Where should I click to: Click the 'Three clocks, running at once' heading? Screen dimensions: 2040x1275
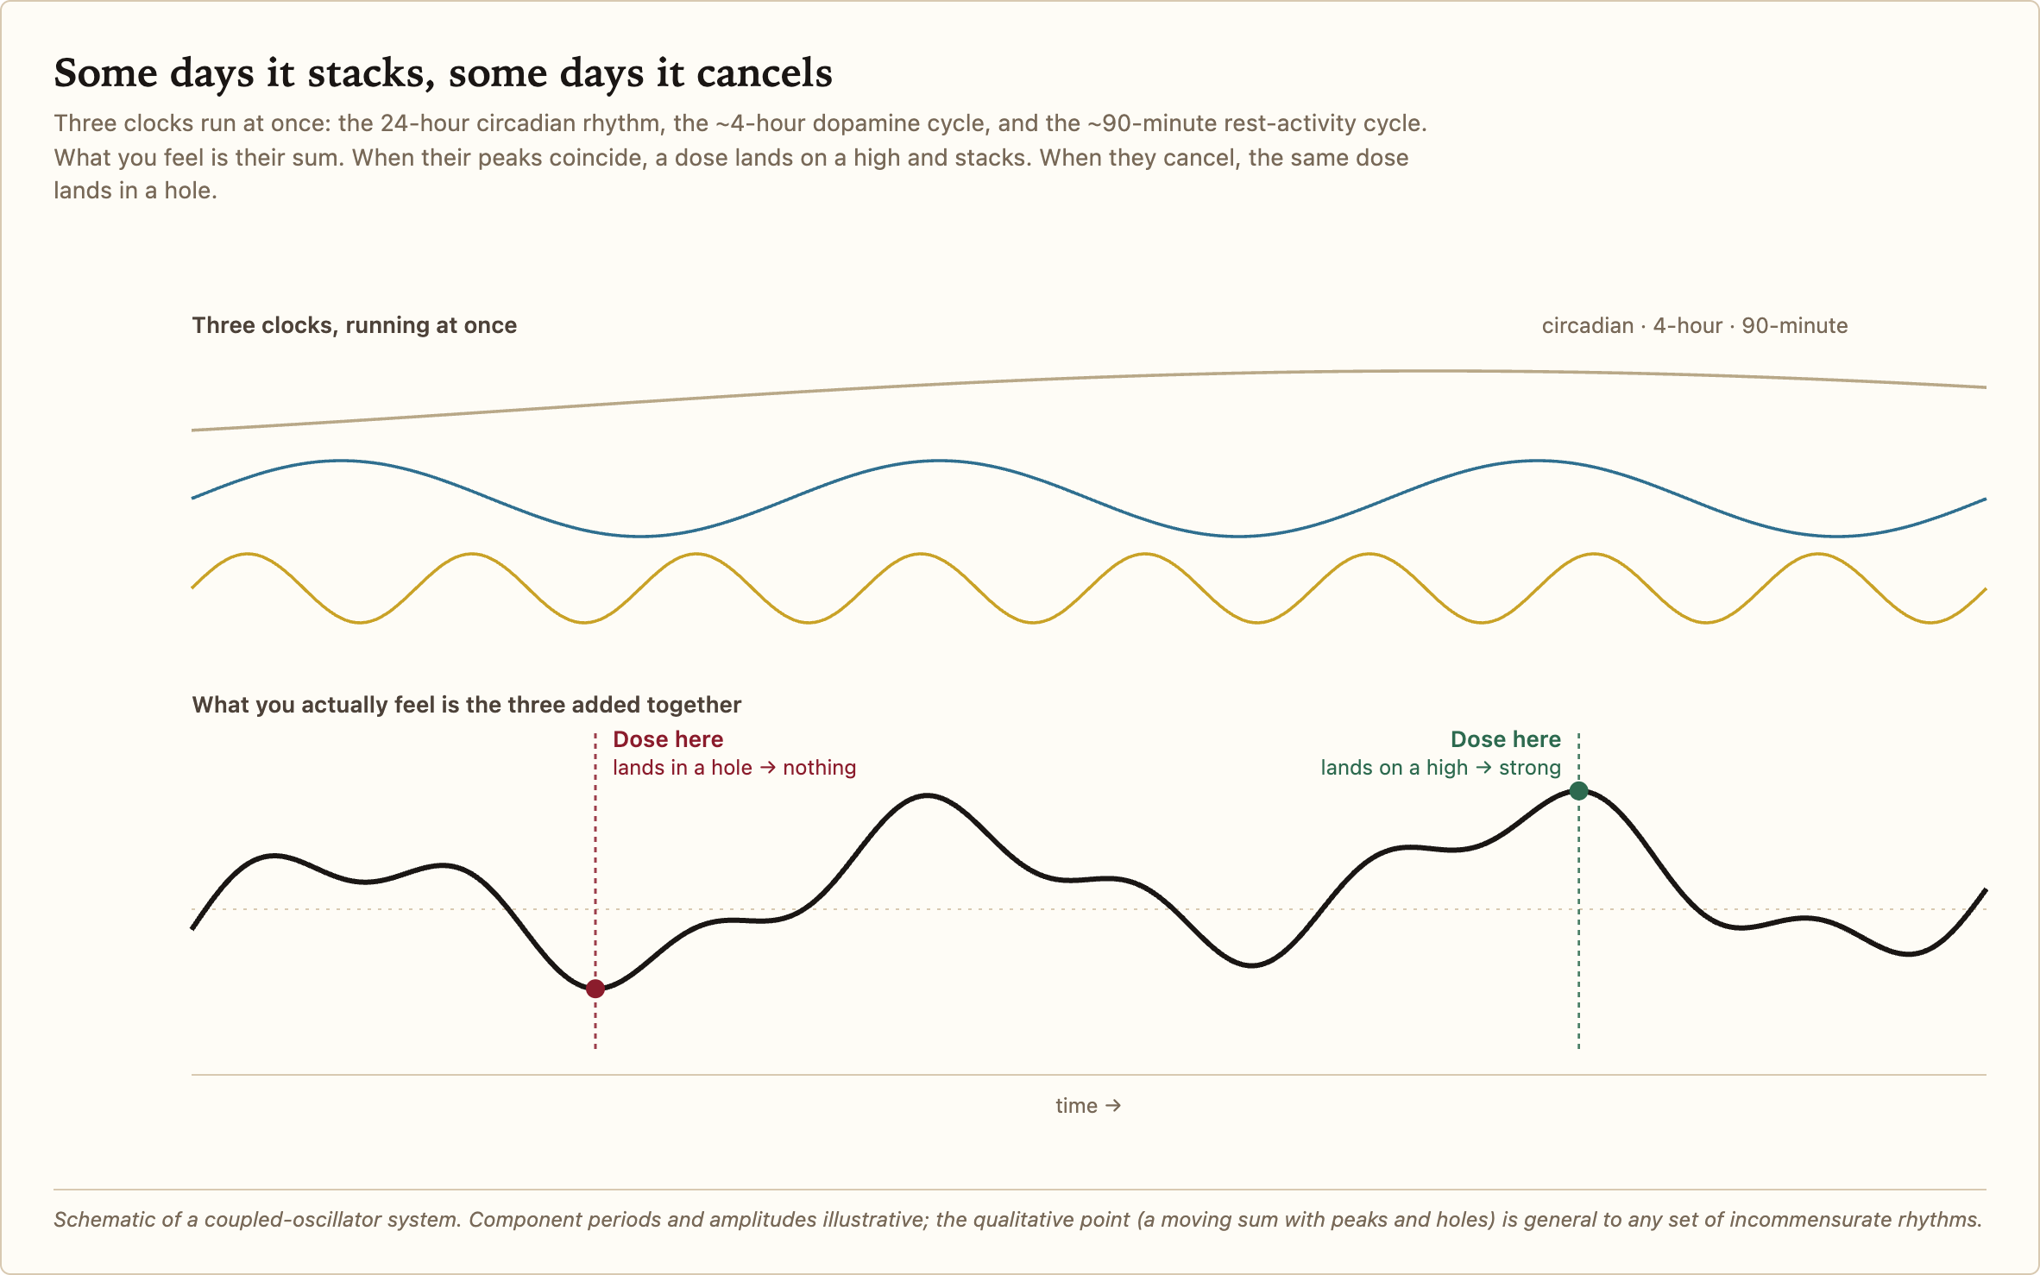click(355, 325)
